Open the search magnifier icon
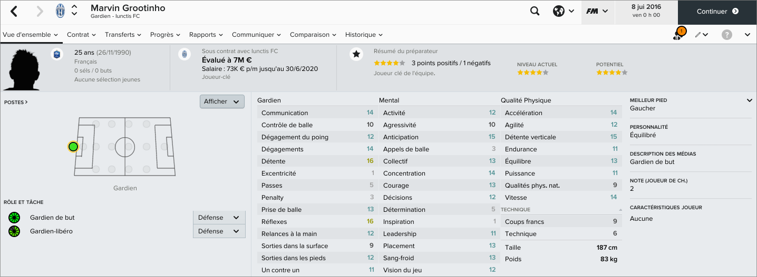This screenshot has height=277, width=757. coord(535,11)
